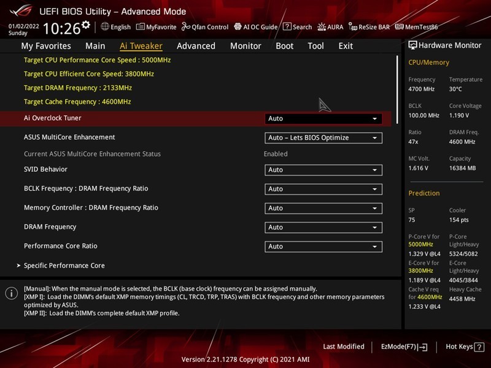Open the ASUS MultiCore Enhancement dropdown
This screenshot has width=491, height=368.
click(x=323, y=138)
